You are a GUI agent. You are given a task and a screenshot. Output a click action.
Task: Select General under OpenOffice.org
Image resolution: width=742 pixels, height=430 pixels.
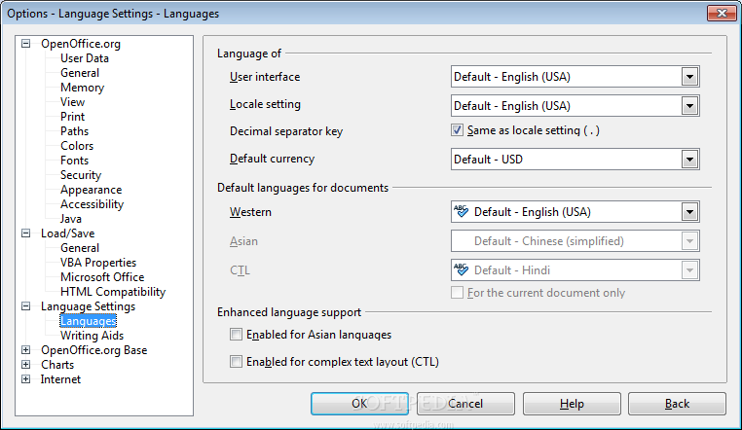(80, 73)
